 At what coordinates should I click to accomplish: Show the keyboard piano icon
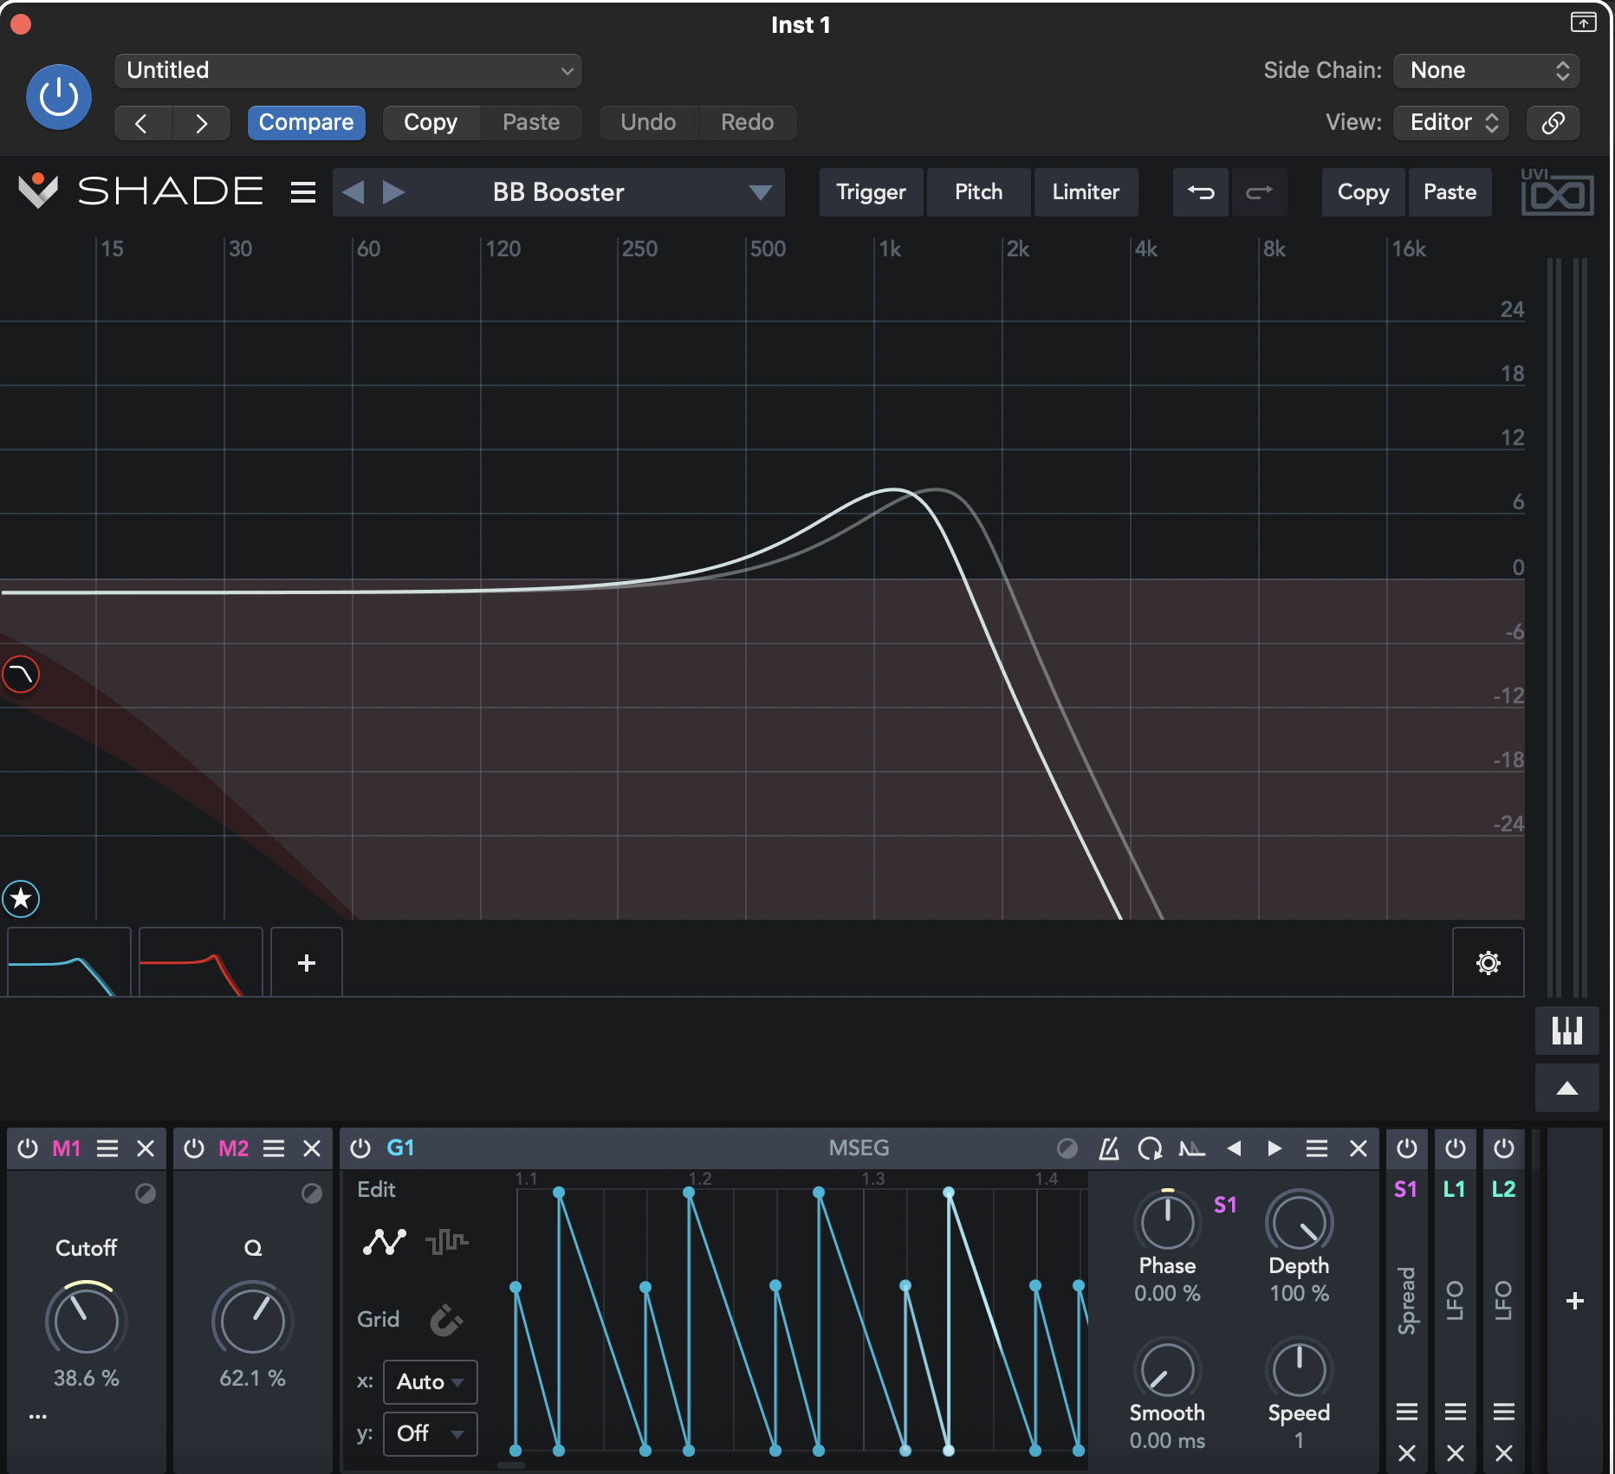click(1566, 1031)
